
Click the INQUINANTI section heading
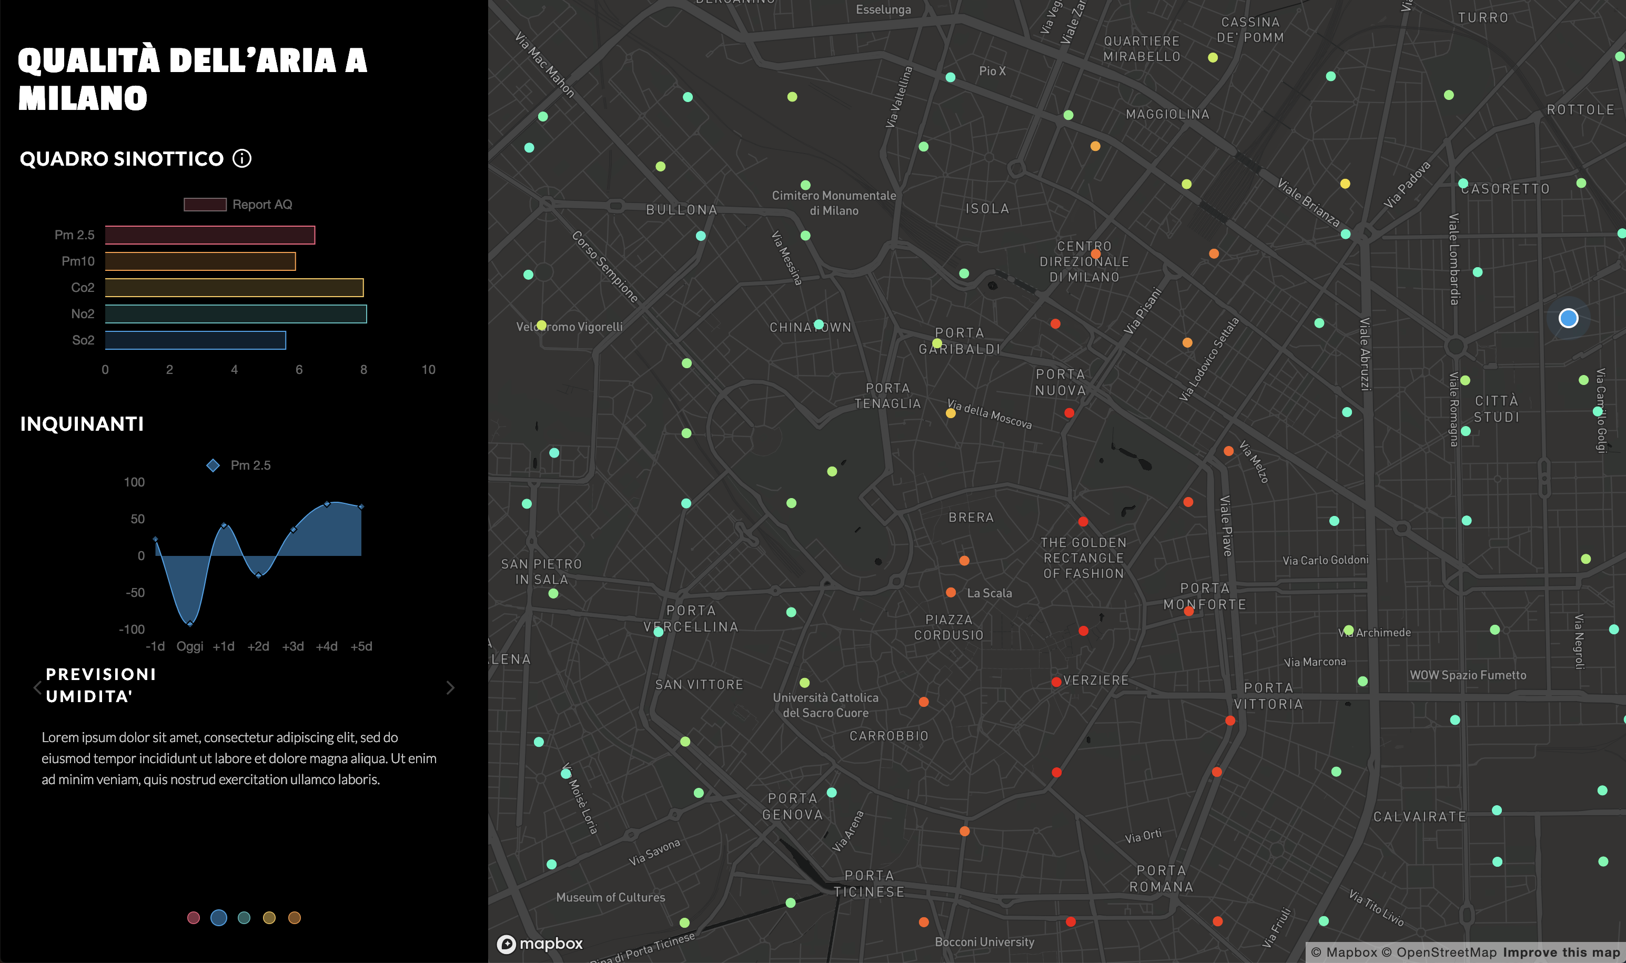point(83,424)
